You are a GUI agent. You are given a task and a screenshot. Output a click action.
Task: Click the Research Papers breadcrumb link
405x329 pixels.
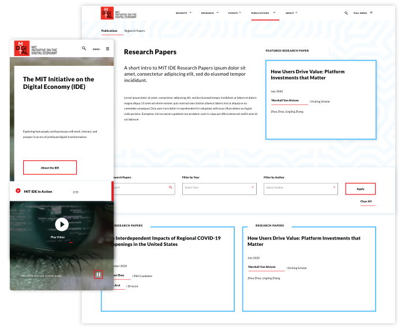[134, 31]
